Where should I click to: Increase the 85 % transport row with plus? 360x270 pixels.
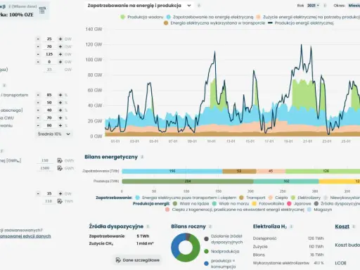coord(60,95)
